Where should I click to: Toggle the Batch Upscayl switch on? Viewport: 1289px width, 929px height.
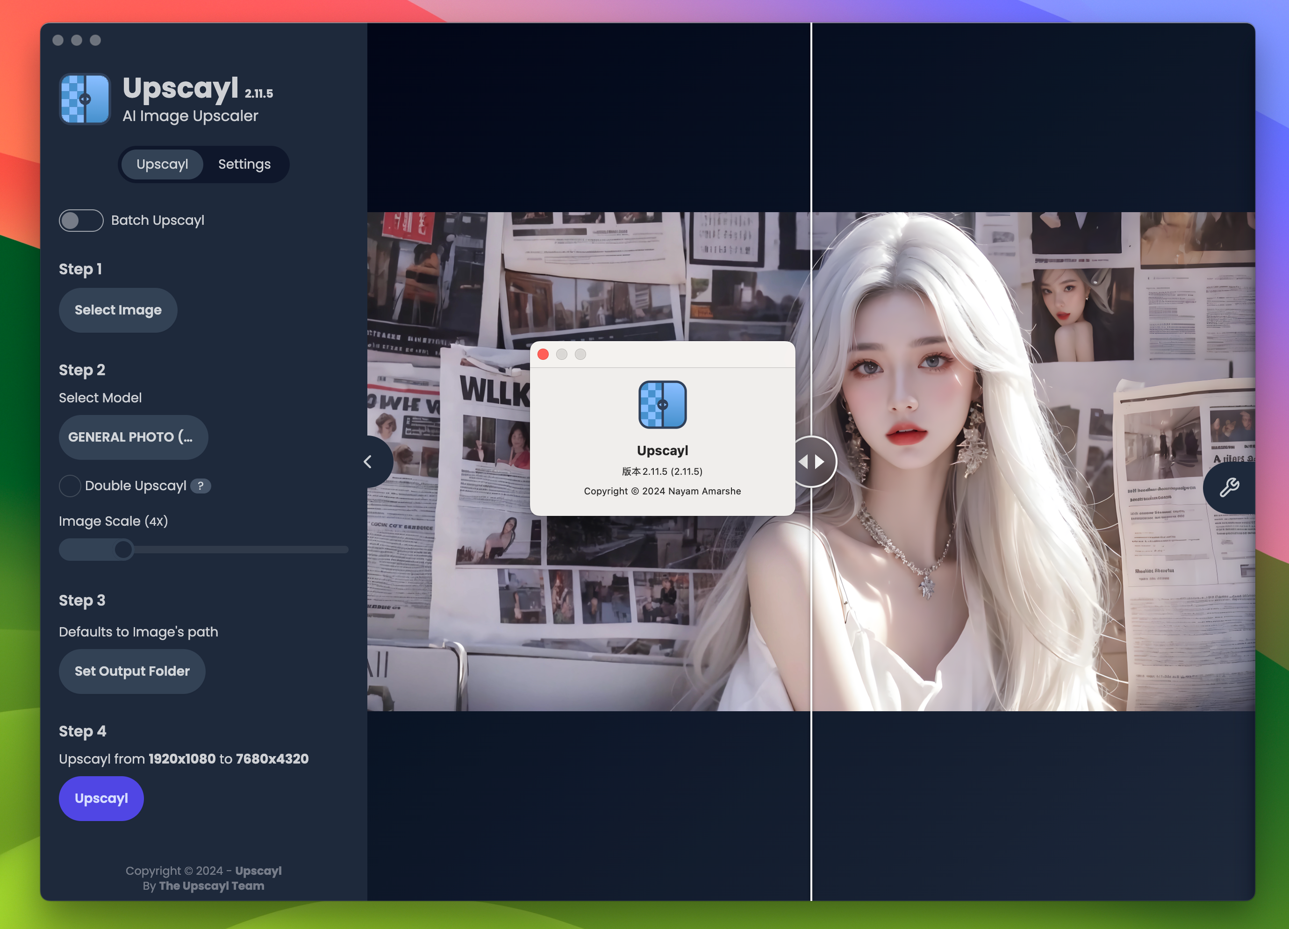pyautogui.click(x=80, y=220)
